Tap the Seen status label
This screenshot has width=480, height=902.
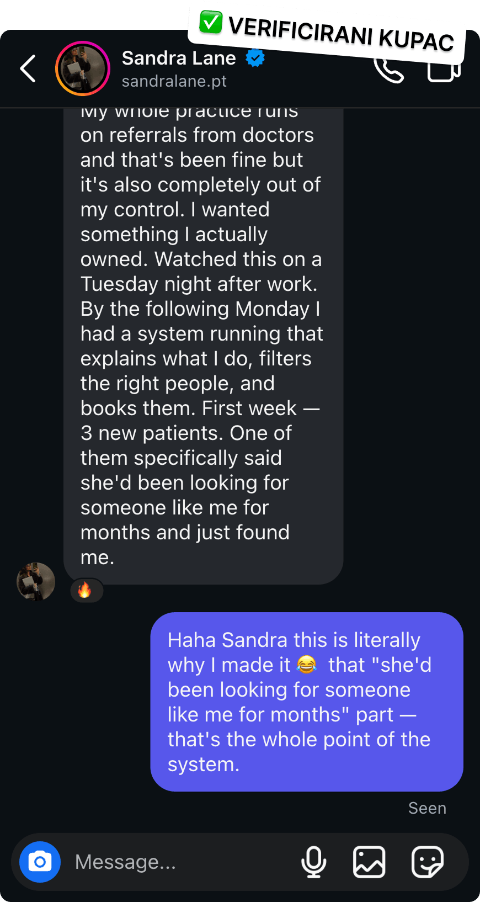427,808
